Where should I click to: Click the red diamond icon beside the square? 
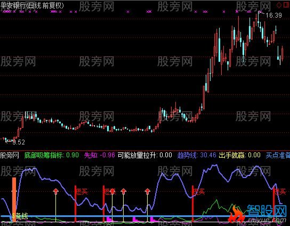(279, 5)
